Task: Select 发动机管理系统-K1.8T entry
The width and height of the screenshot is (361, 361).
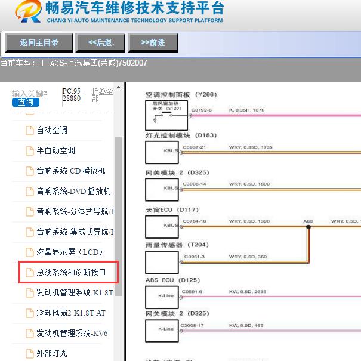Action: pyautogui.click(x=75, y=292)
